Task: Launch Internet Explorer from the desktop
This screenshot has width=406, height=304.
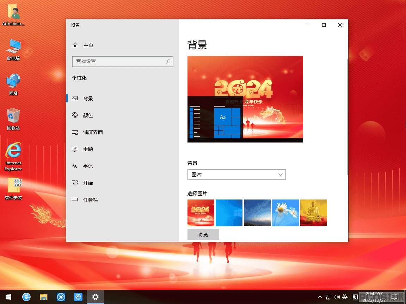Action: pos(13,157)
